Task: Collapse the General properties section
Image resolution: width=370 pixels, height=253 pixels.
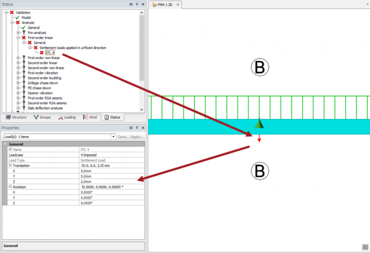Action: tap(5, 144)
